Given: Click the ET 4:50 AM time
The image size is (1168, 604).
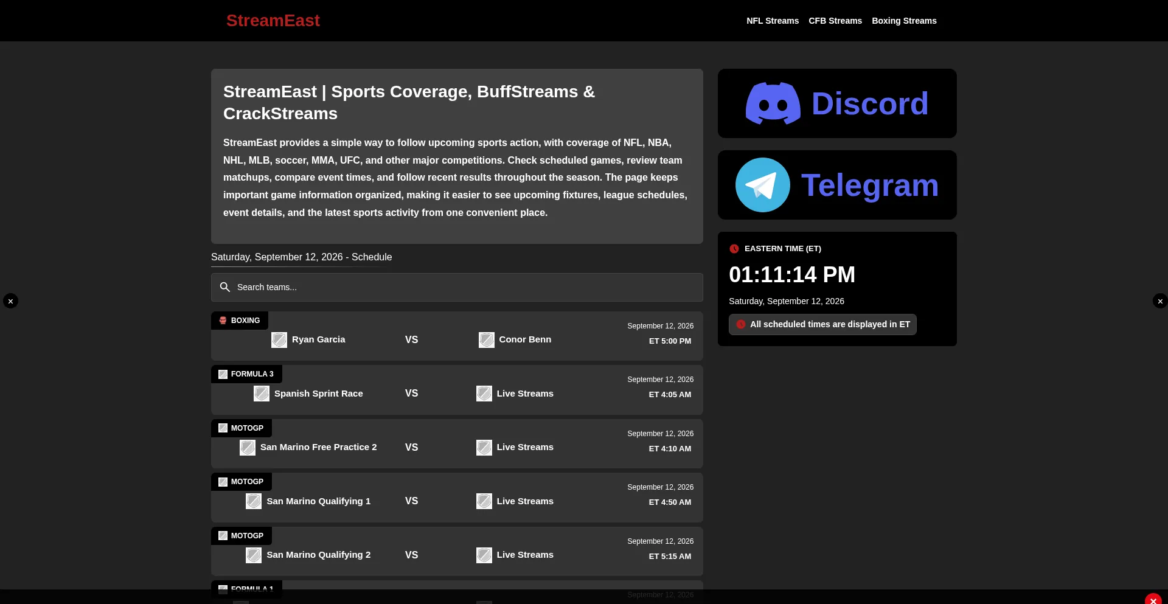Looking at the screenshot, I should click(670, 502).
